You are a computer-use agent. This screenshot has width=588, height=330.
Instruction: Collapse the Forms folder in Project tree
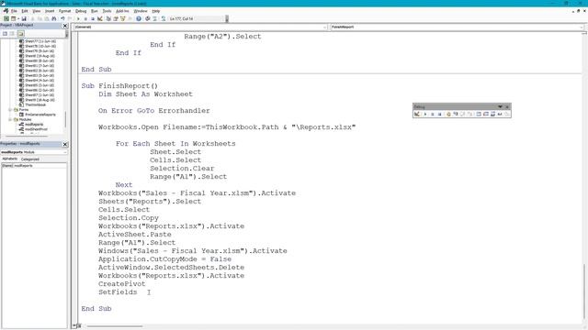10,110
